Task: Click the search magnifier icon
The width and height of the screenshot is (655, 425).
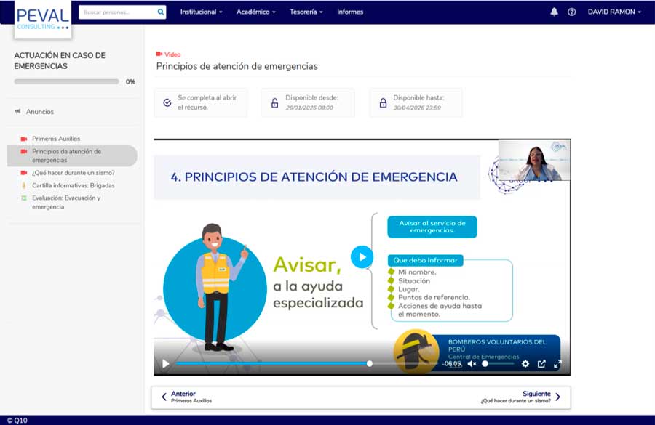Action: click(x=160, y=12)
